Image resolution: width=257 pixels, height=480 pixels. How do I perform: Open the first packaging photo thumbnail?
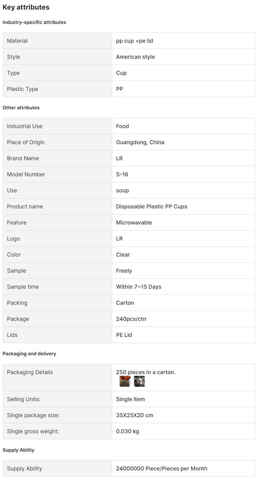tap(125, 381)
